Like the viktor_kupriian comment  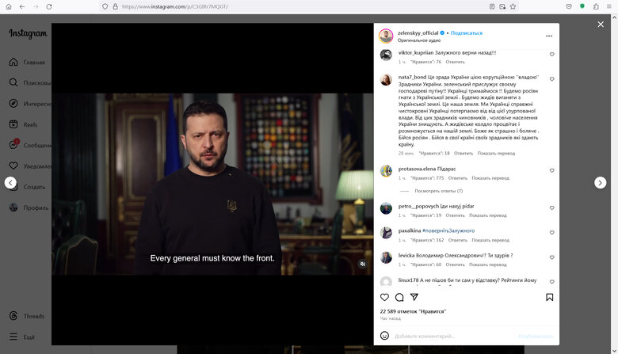[551, 55]
